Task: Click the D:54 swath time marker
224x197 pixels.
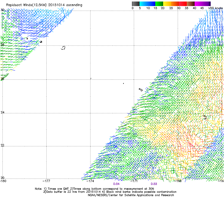Action: 116,184
